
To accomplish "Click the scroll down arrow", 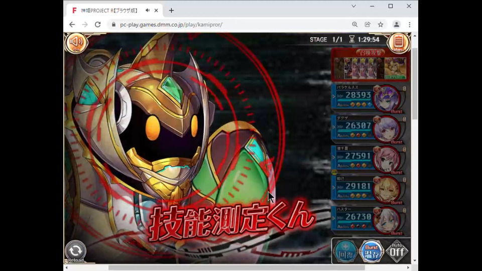I will click(x=415, y=260).
